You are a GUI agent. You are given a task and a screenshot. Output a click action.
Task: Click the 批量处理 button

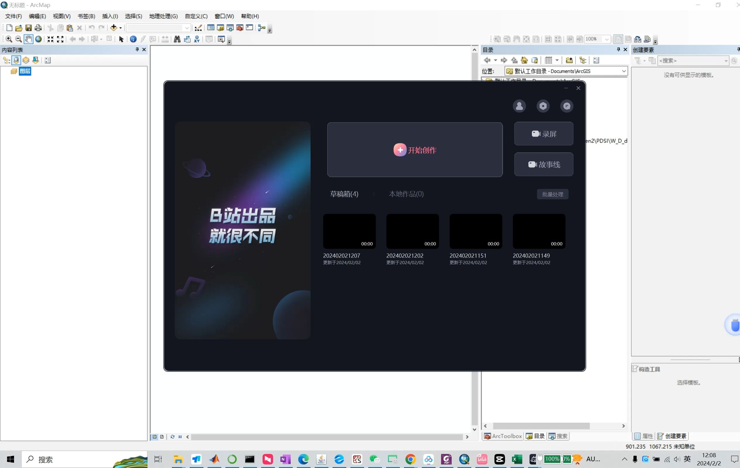point(552,194)
